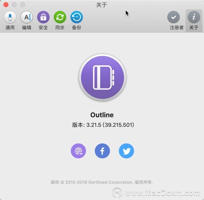The width and height of the screenshot is (204, 200).
Task: Visit the Outline website via globe icon
Action: [x=78, y=151]
